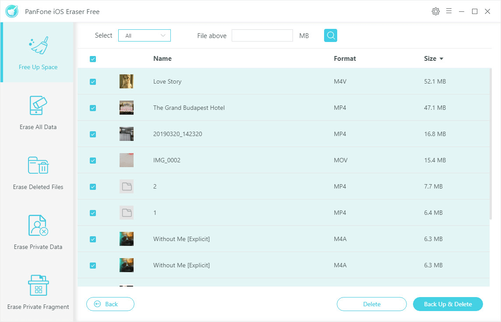Open the Erase Deleted Files section
Screen dimensions: 501x322
(38, 173)
